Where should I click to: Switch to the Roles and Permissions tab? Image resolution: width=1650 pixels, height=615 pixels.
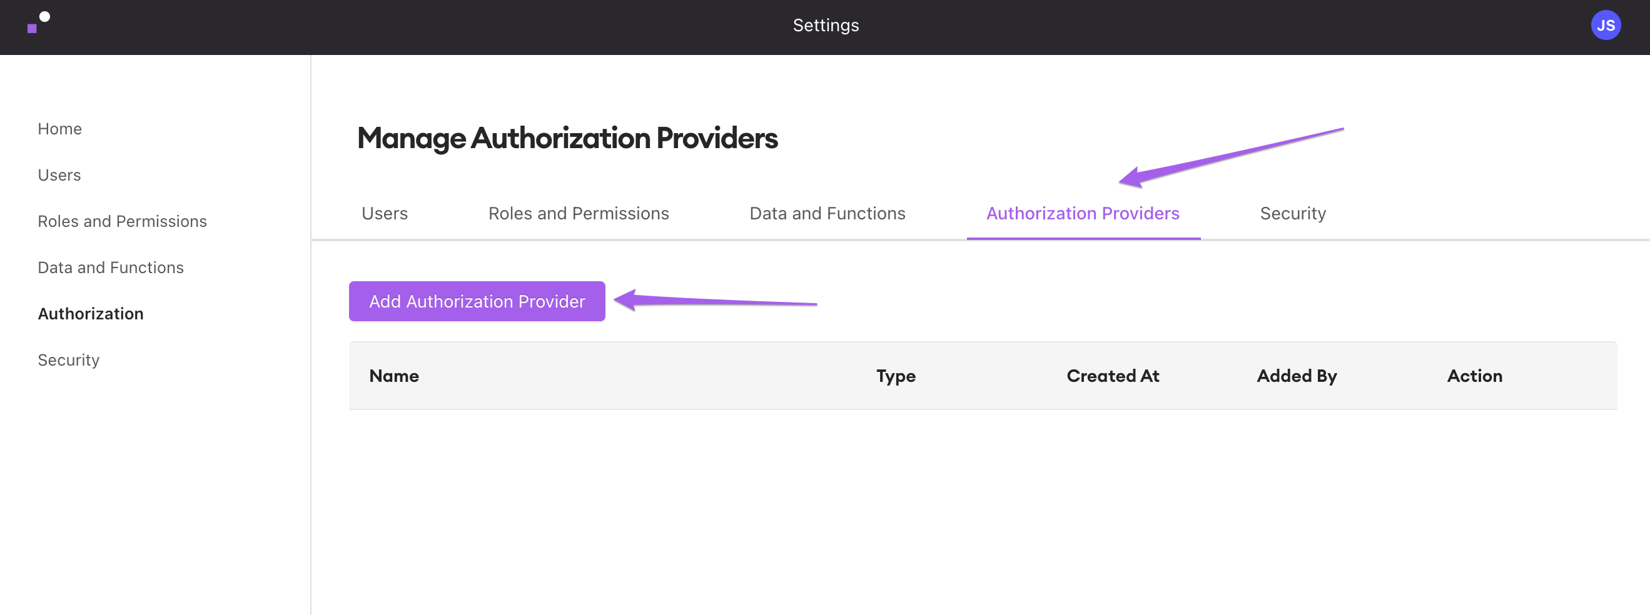[579, 213]
